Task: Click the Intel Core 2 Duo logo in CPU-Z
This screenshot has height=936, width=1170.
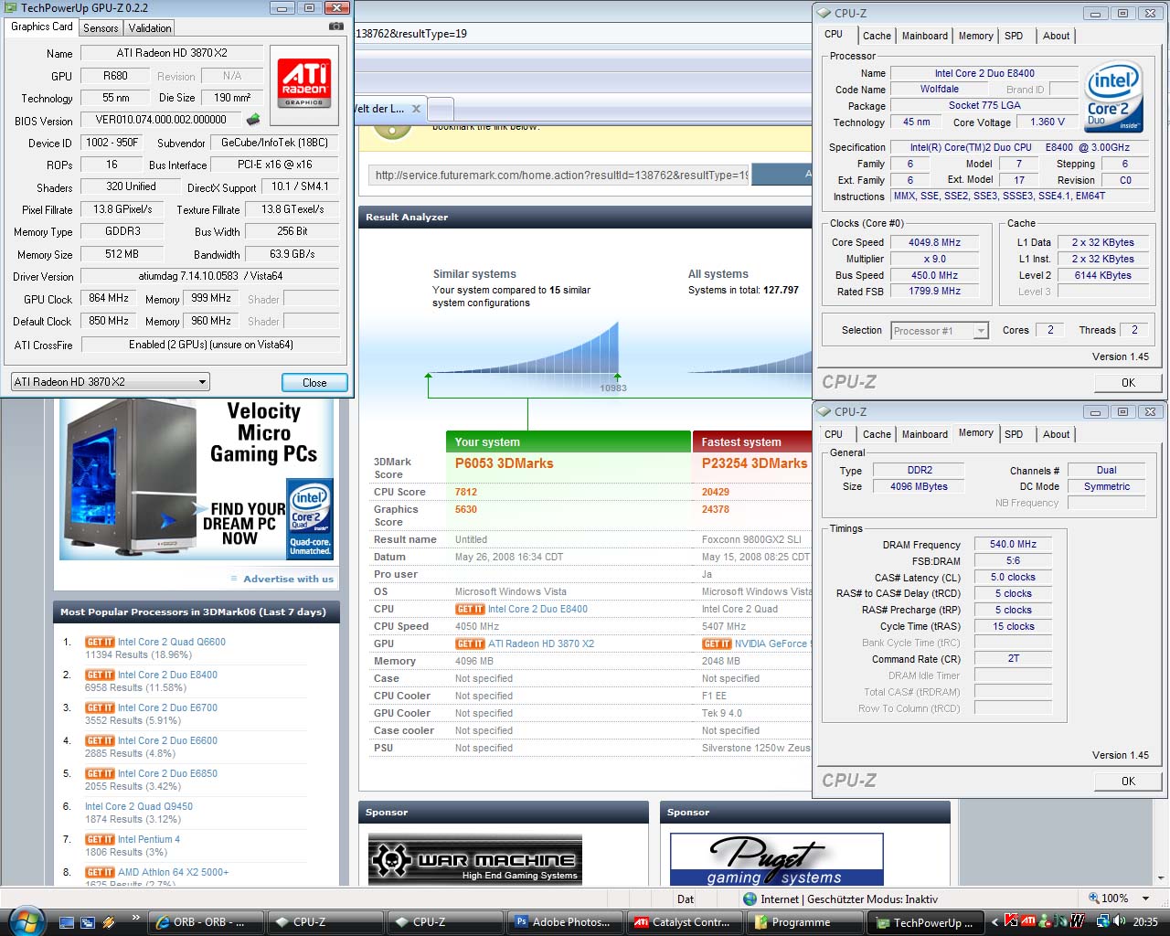Action: 1113,97
